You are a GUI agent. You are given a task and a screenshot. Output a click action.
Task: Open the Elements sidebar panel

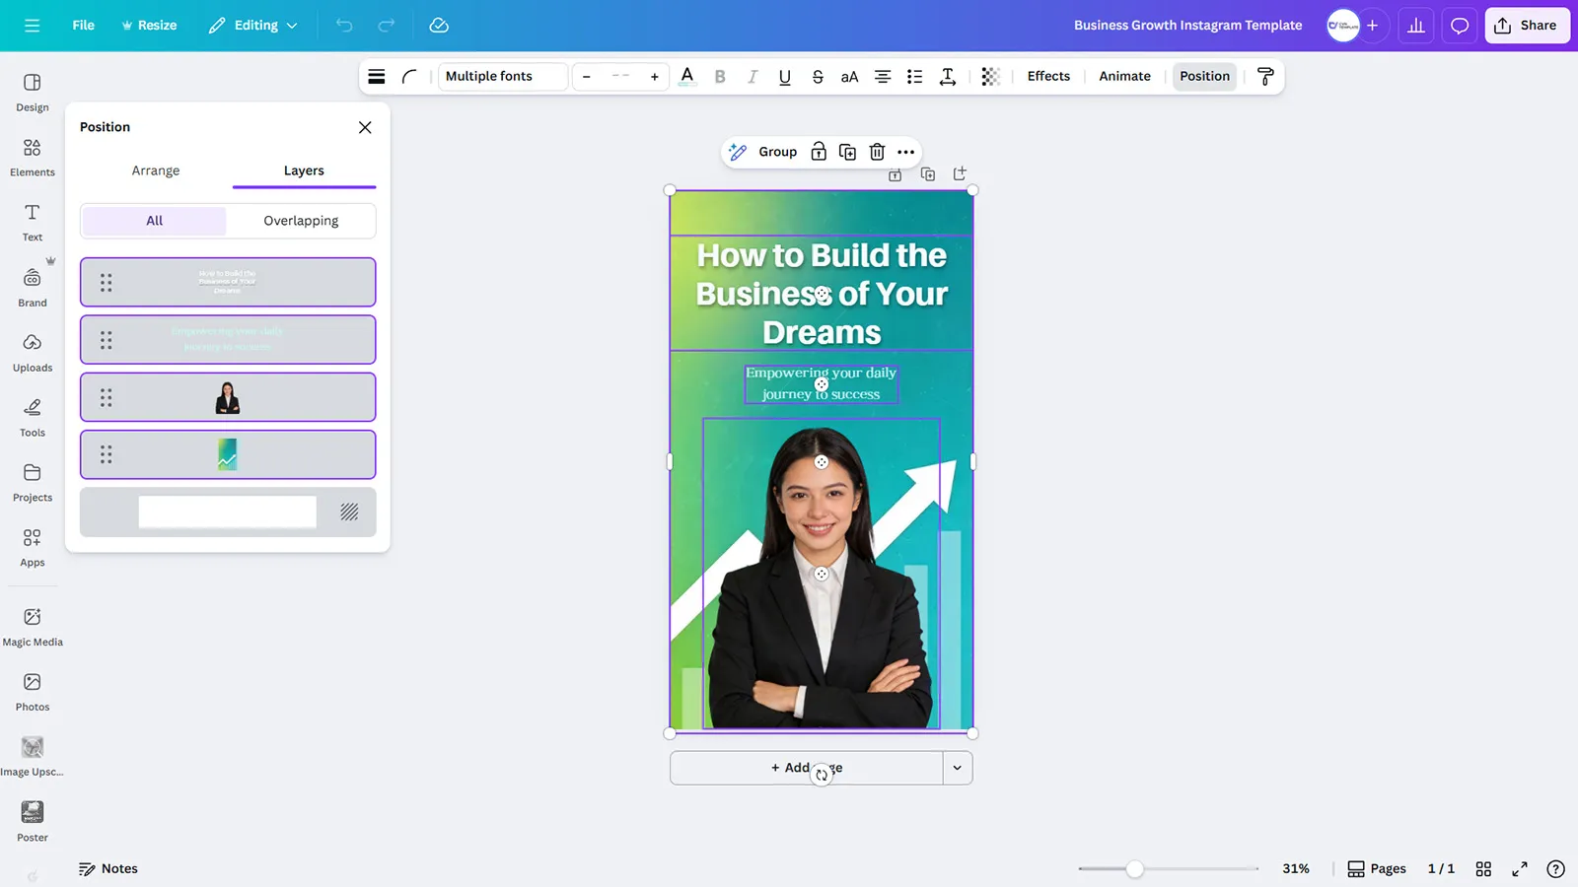[33, 156]
